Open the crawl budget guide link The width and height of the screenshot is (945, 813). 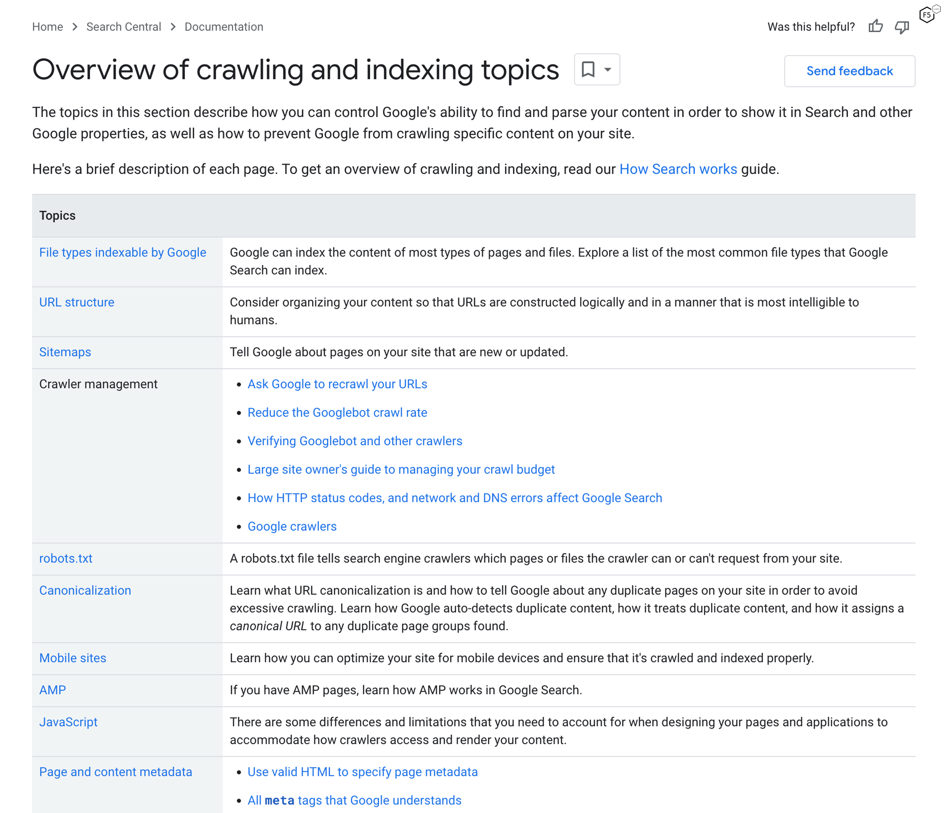click(401, 469)
